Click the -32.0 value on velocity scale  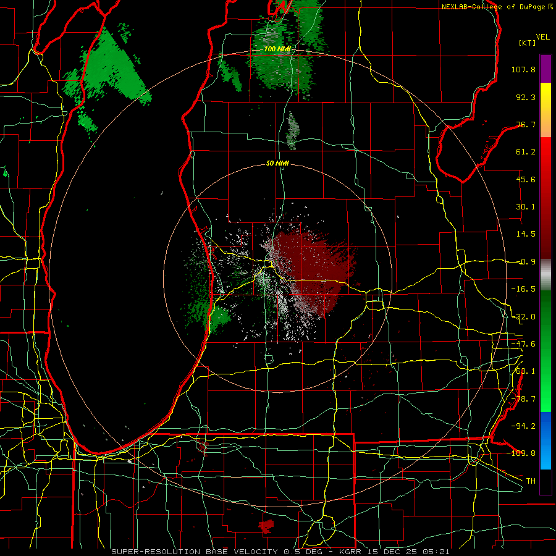point(523,317)
